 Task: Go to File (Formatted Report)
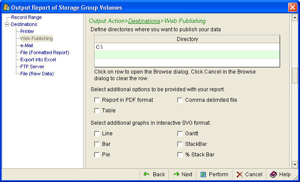click(x=45, y=52)
